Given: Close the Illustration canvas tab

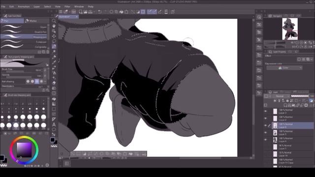Looking at the screenshot, I should click(77, 17).
